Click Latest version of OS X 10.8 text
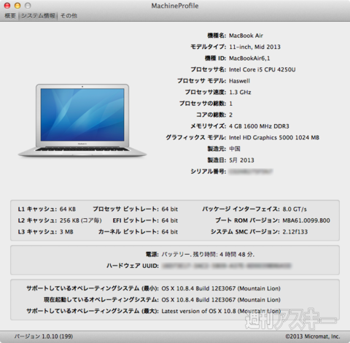This screenshot has width=350, height=343. [199, 311]
